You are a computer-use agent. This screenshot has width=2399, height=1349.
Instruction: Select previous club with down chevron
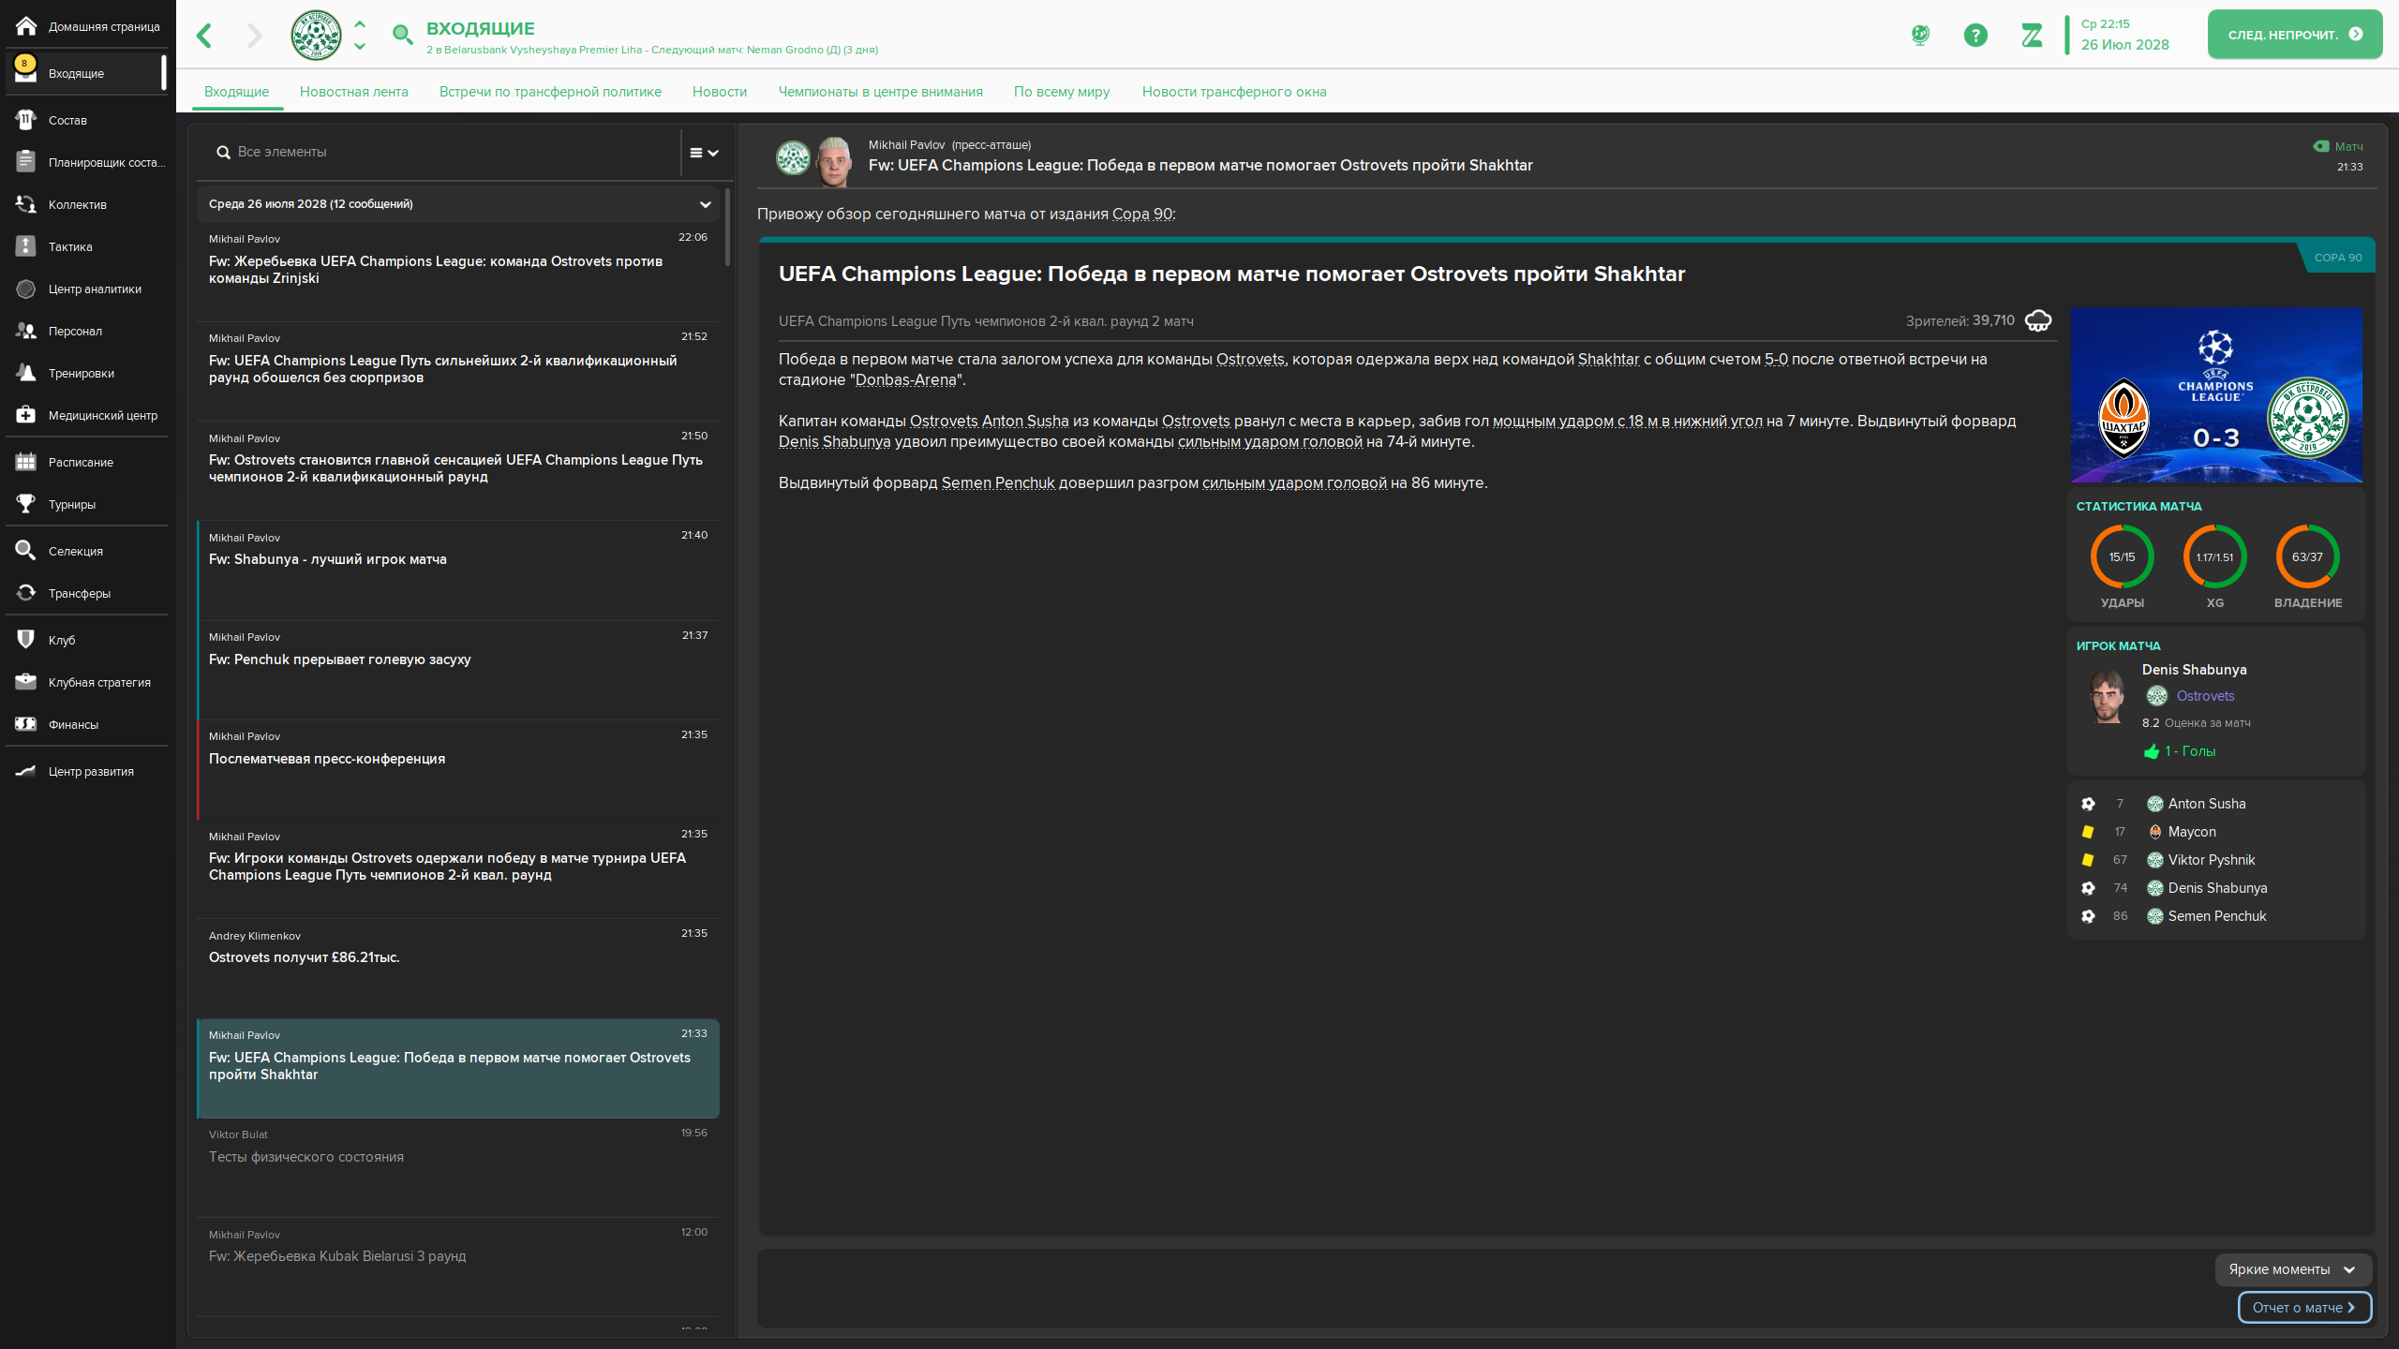pyautogui.click(x=360, y=46)
